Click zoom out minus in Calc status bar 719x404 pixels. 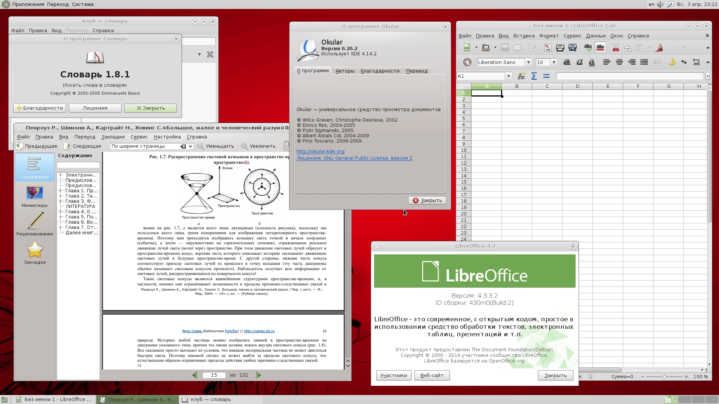643,377
